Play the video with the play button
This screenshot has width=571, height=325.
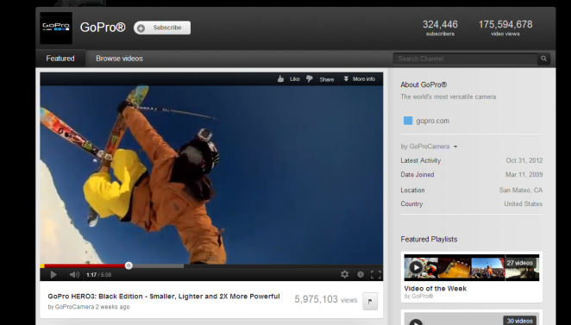click(53, 275)
